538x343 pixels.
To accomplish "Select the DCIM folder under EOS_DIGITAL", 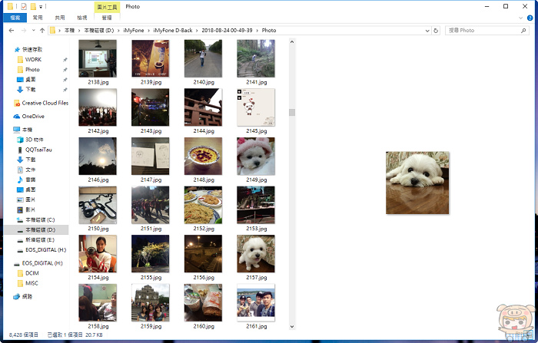I will click(x=32, y=272).
